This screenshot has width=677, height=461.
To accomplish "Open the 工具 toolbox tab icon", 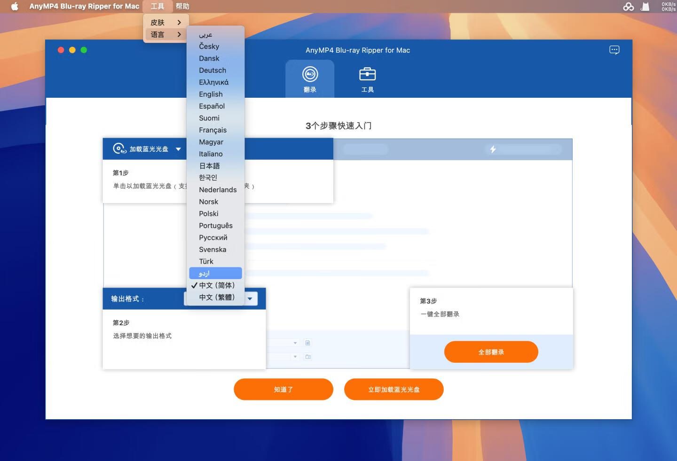I will pos(367,75).
